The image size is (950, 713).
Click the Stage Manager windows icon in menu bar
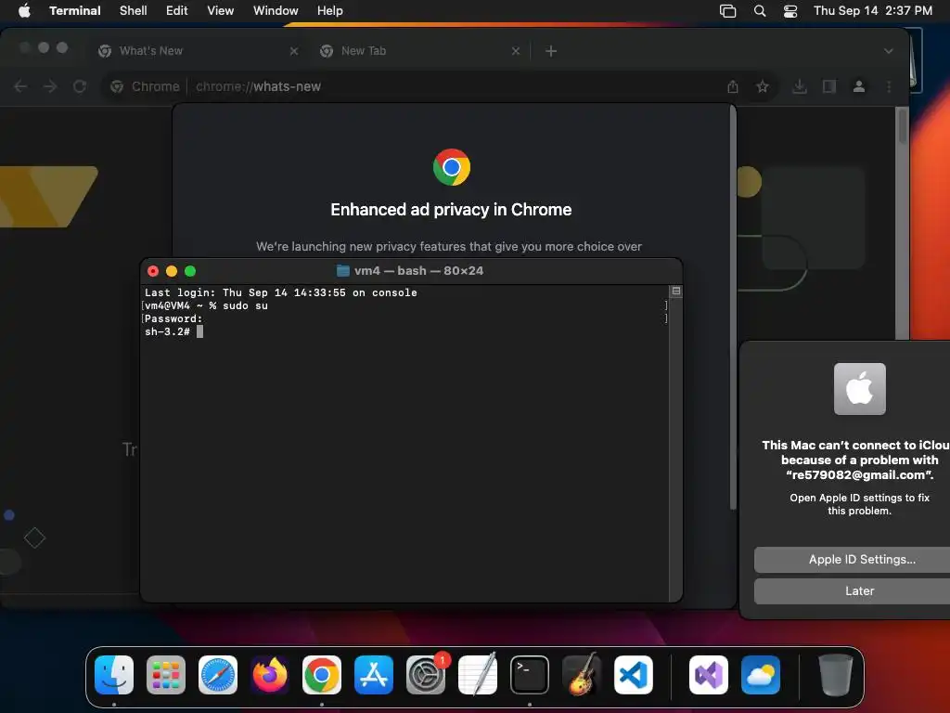727,11
